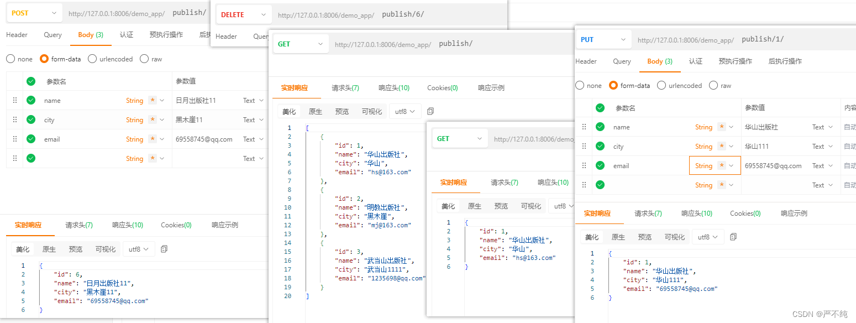Open the String type dropdown of POST email row

tap(145, 139)
